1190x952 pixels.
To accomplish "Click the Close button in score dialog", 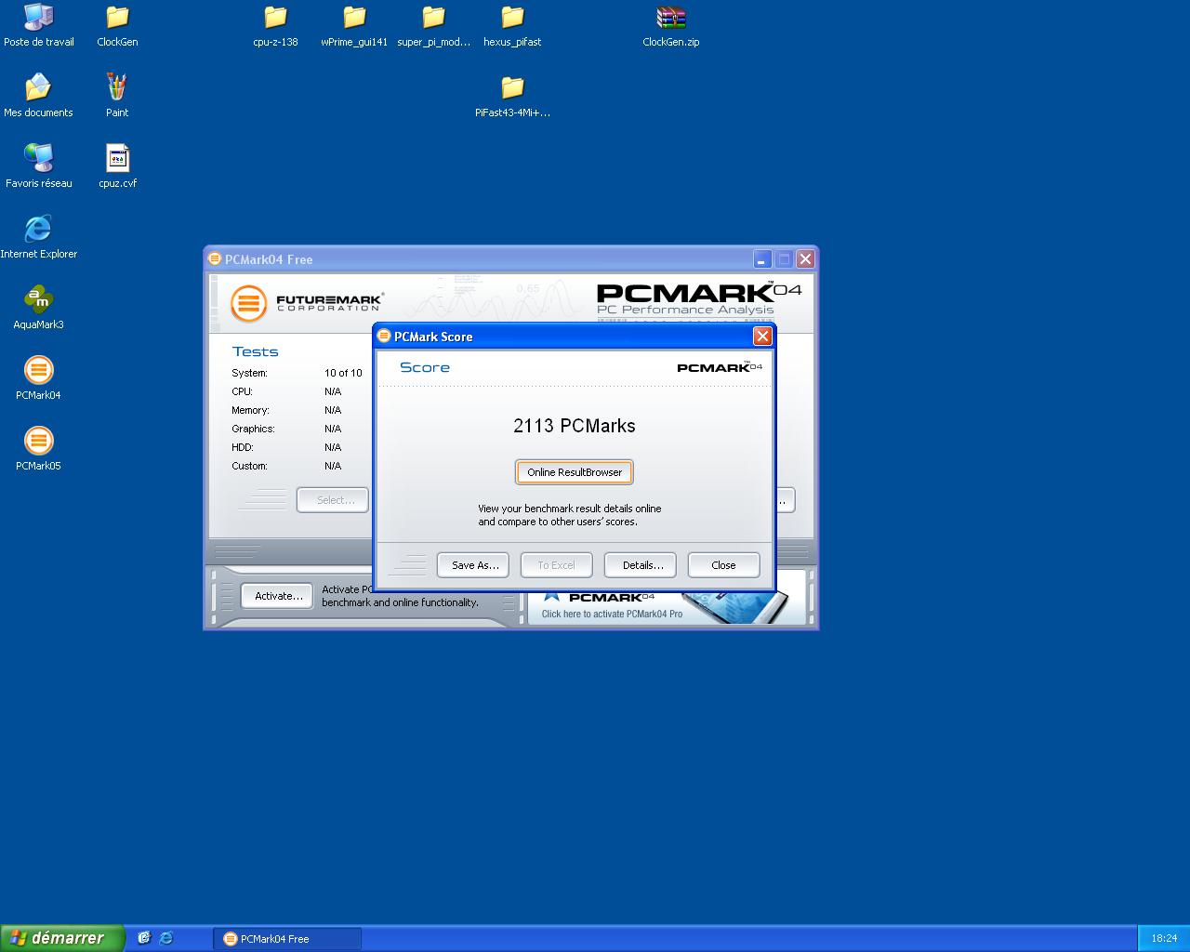I will [724, 565].
